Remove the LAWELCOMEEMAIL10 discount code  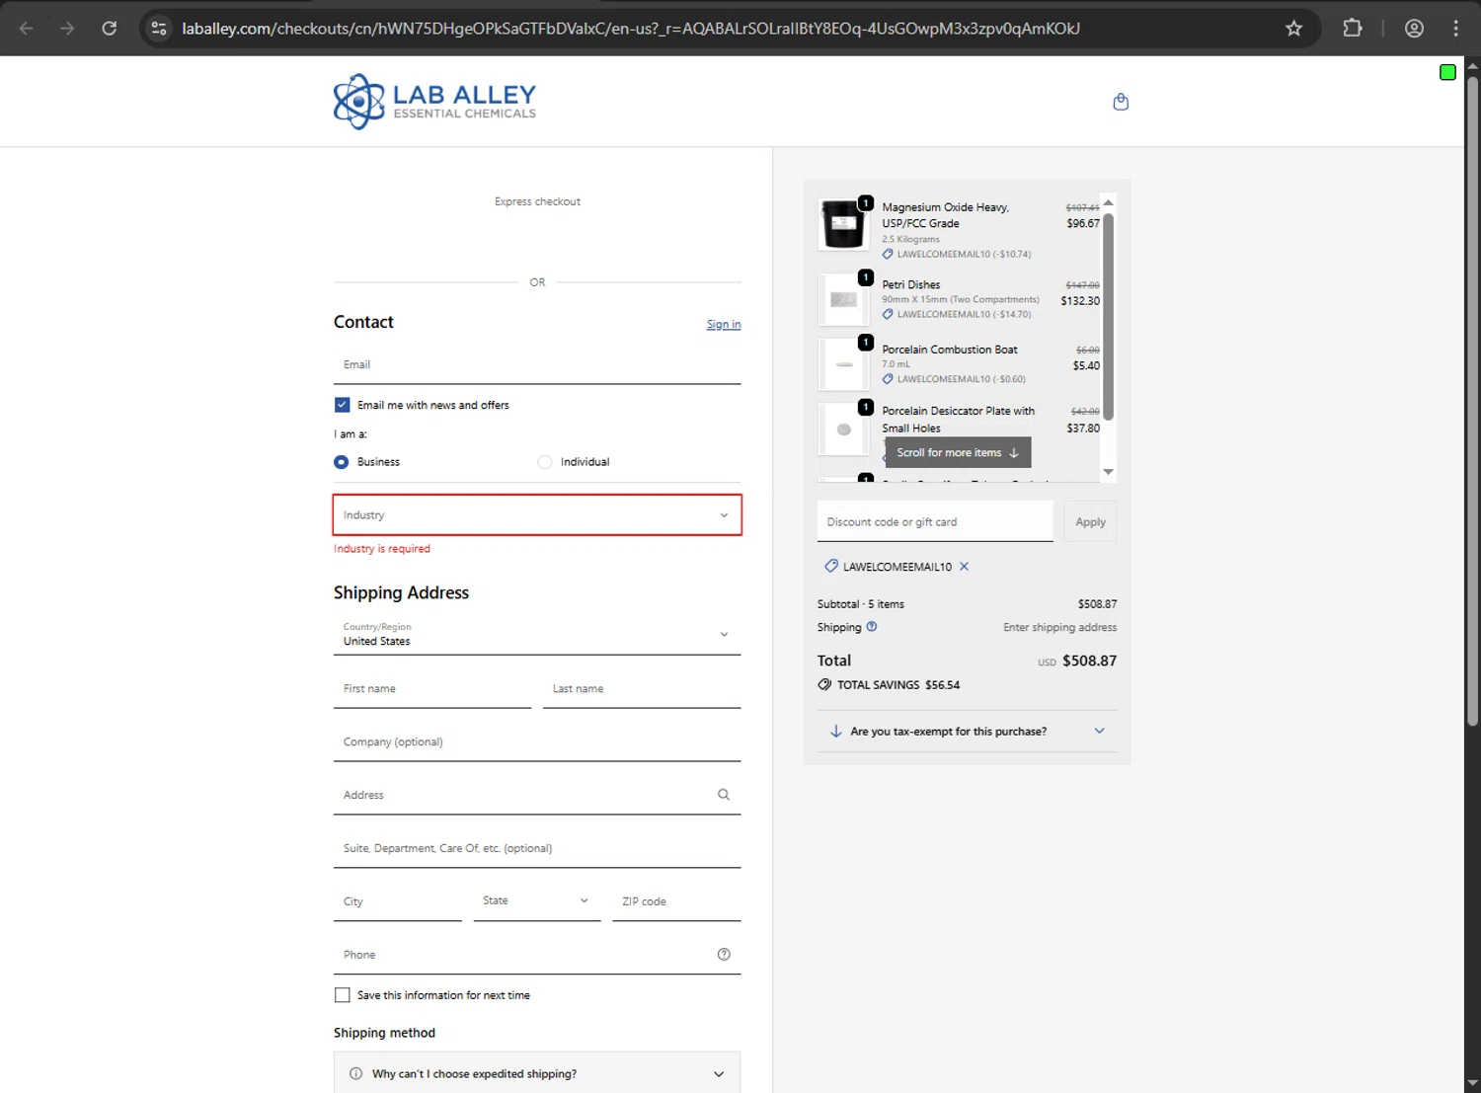(965, 567)
